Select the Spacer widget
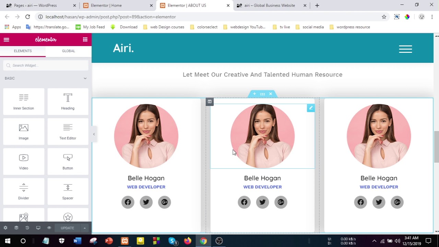The height and width of the screenshot is (247, 439). tap(68, 191)
